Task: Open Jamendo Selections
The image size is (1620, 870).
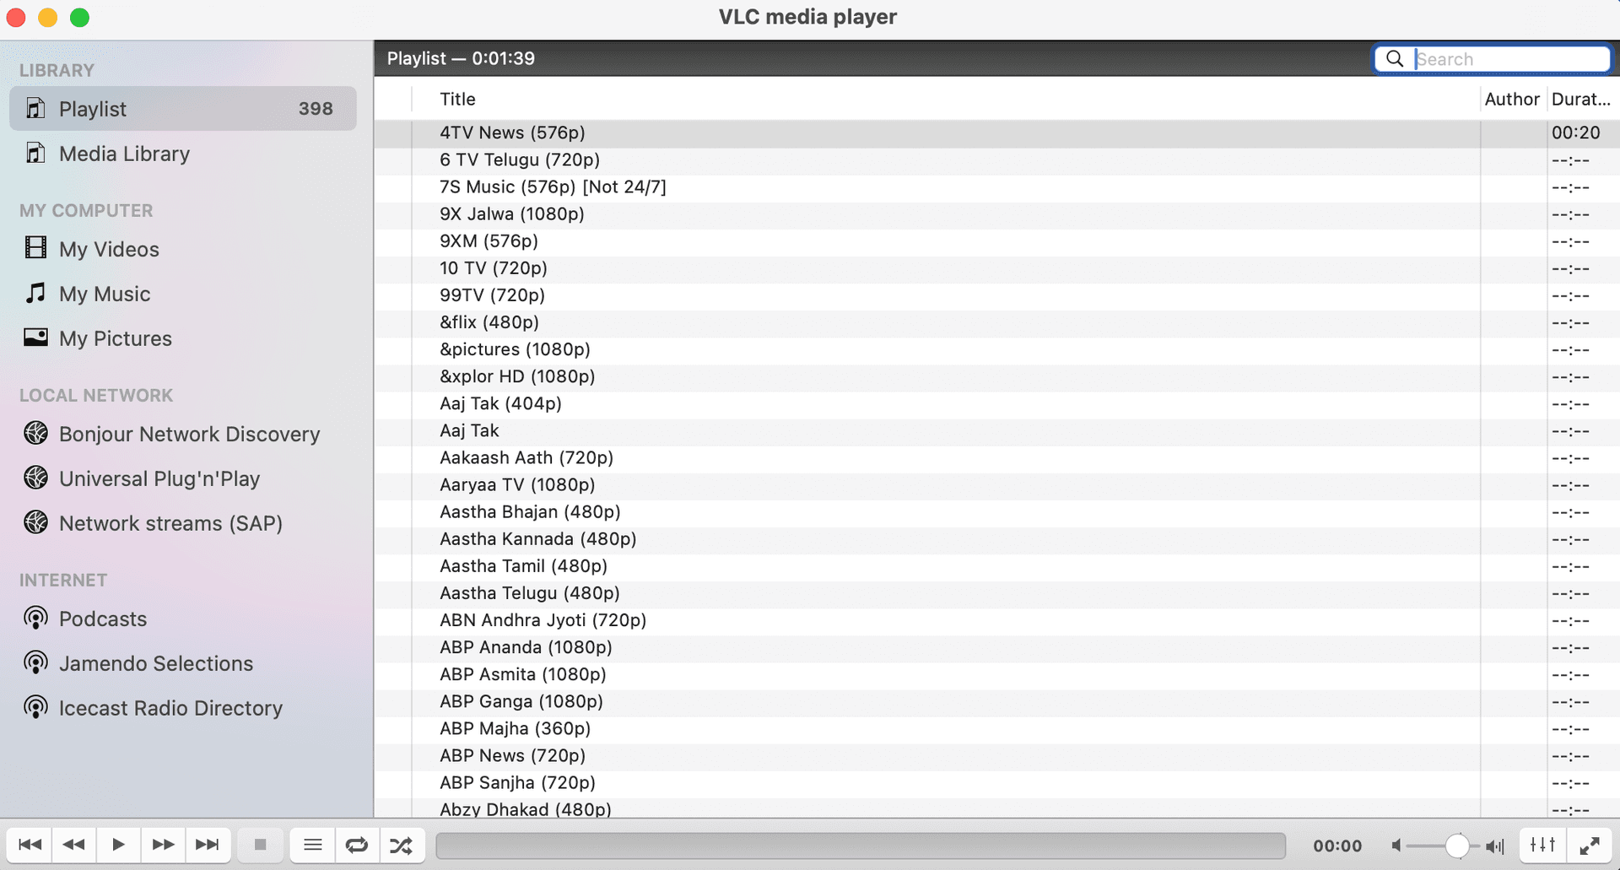Action: (x=183, y=663)
